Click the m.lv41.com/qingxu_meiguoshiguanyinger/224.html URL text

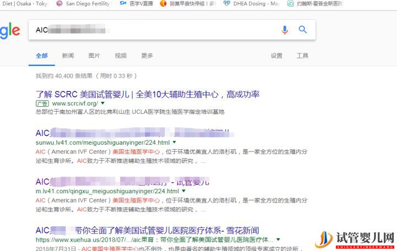[x=108, y=192]
